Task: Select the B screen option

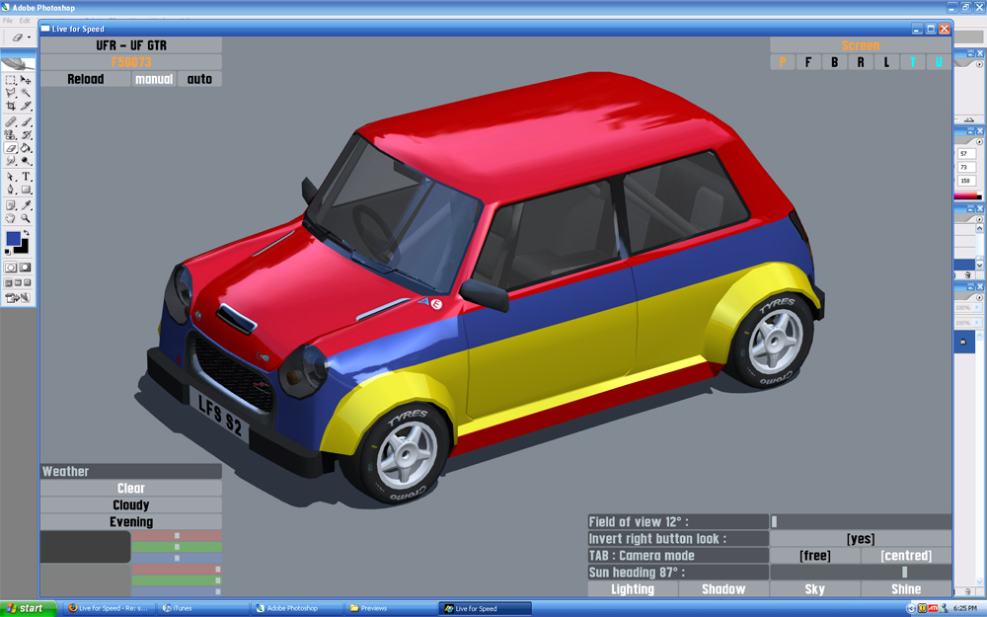Action: pyautogui.click(x=835, y=61)
